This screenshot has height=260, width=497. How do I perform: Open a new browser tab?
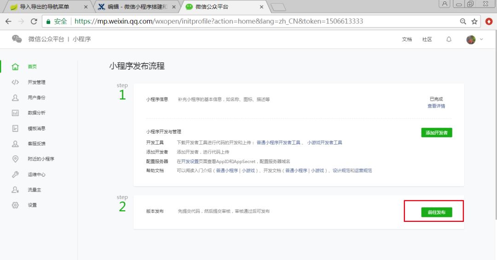pyautogui.click(x=278, y=7)
